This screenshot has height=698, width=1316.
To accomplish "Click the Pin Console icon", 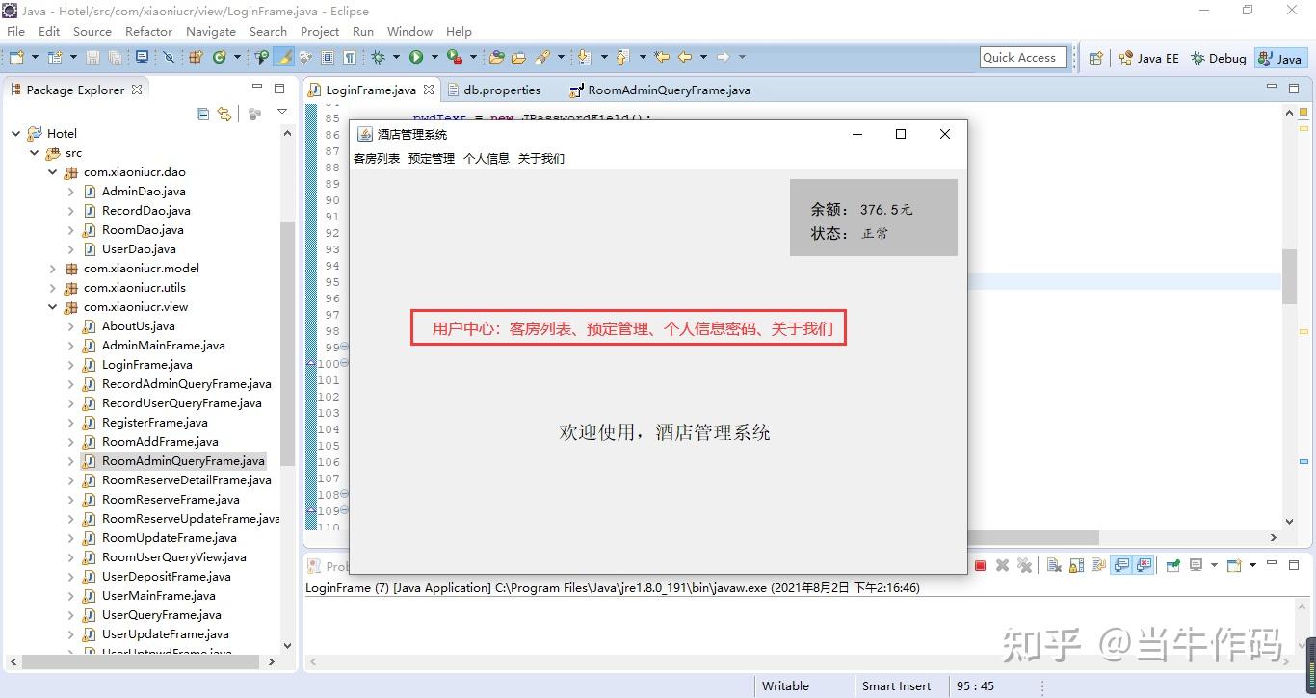I will (1172, 565).
